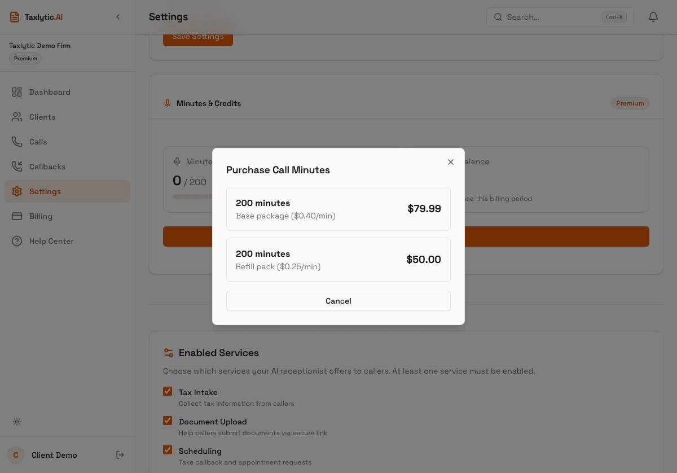
Task: Open the Dashboard from the sidebar
Action: (x=50, y=92)
